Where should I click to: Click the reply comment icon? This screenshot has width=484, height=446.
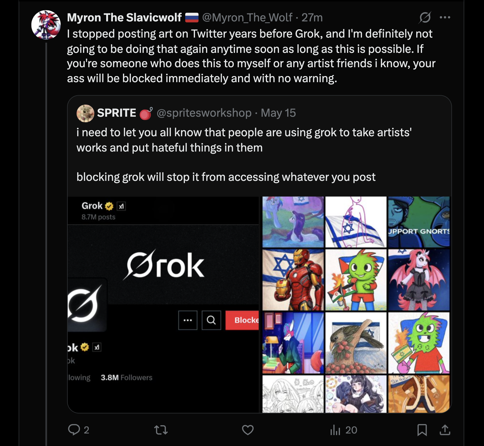click(74, 430)
